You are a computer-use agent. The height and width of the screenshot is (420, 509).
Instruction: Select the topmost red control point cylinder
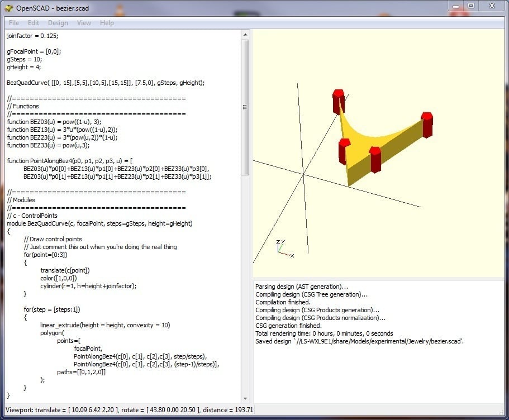(x=338, y=102)
